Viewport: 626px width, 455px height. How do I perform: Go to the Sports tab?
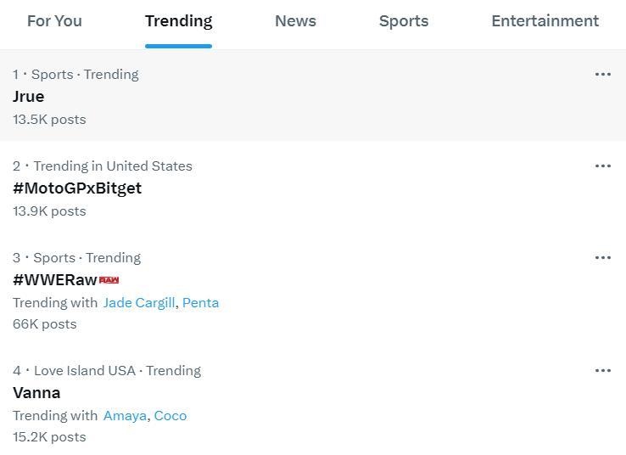(x=403, y=21)
